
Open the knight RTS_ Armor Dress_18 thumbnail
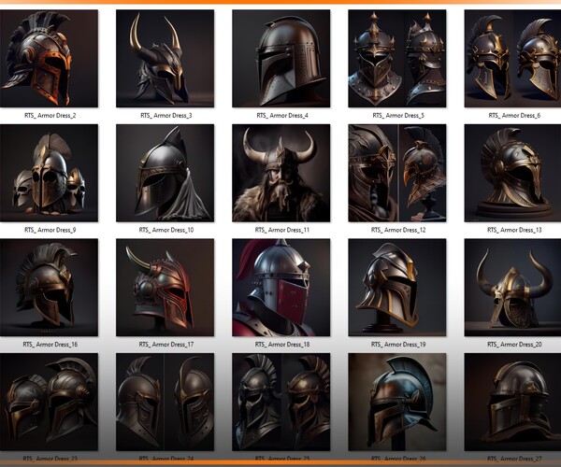(281, 288)
